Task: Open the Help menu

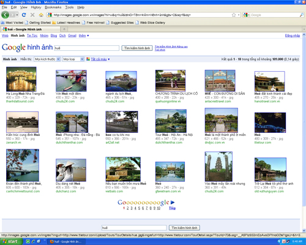Action: (x=81, y=7)
